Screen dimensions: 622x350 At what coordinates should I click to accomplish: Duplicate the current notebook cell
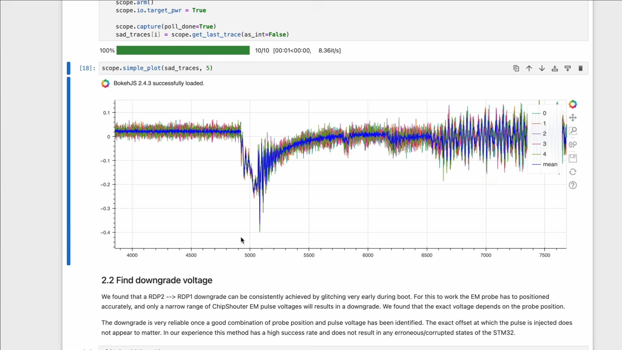tap(516, 68)
